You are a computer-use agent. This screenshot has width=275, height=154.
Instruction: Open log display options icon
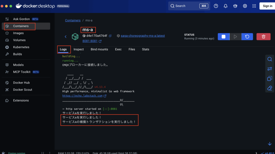(270, 69)
